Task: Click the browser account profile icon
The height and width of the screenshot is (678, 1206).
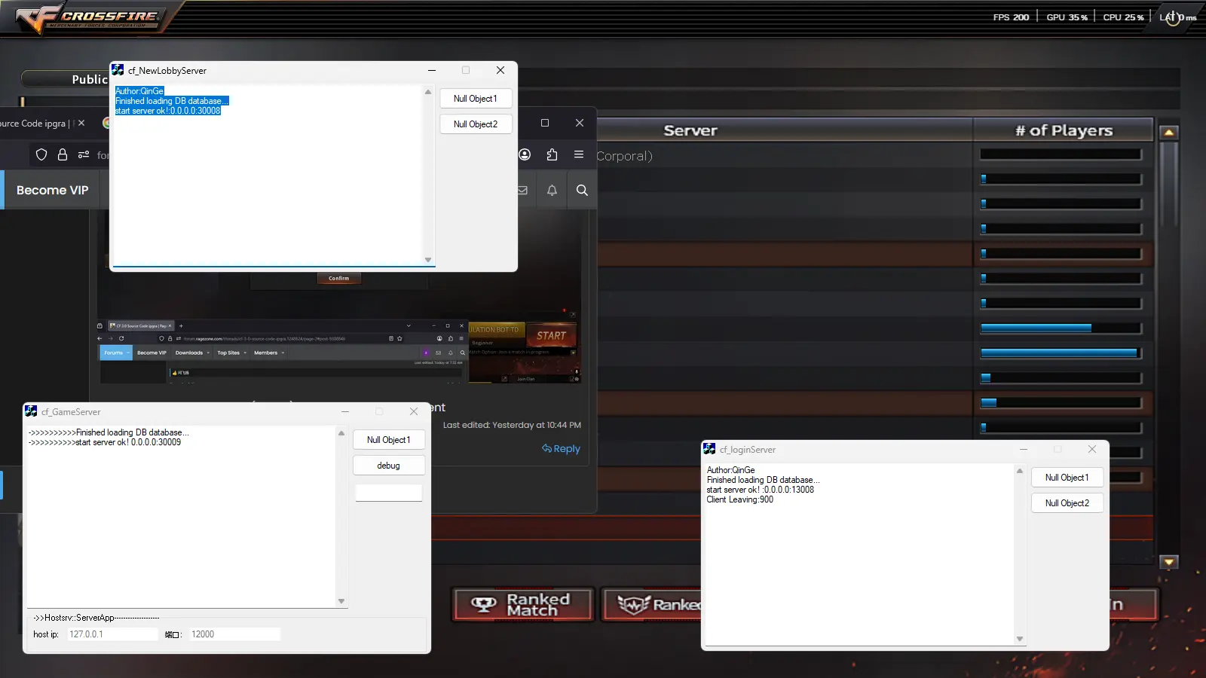Action: (x=525, y=154)
